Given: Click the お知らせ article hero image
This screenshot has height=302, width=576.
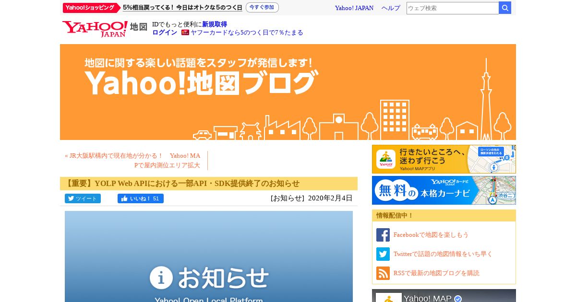Looking at the screenshot, I should click(x=209, y=256).
